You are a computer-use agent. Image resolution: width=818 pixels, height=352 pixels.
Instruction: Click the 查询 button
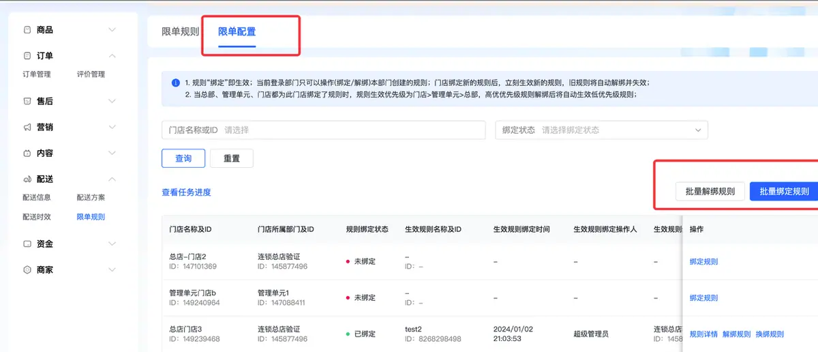point(183,158)
